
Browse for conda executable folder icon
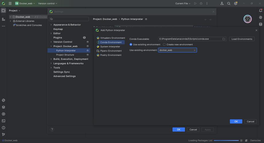click(x=224, y=39)
